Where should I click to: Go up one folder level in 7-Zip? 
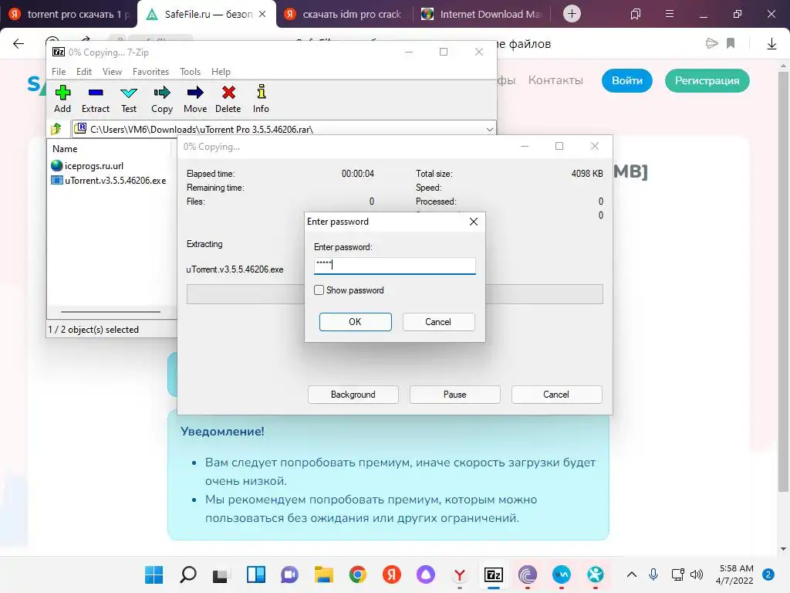click(56, 129)
